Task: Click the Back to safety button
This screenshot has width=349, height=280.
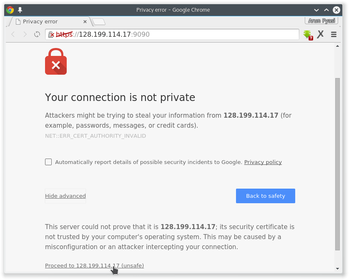Action: click(x=265, y=196)
